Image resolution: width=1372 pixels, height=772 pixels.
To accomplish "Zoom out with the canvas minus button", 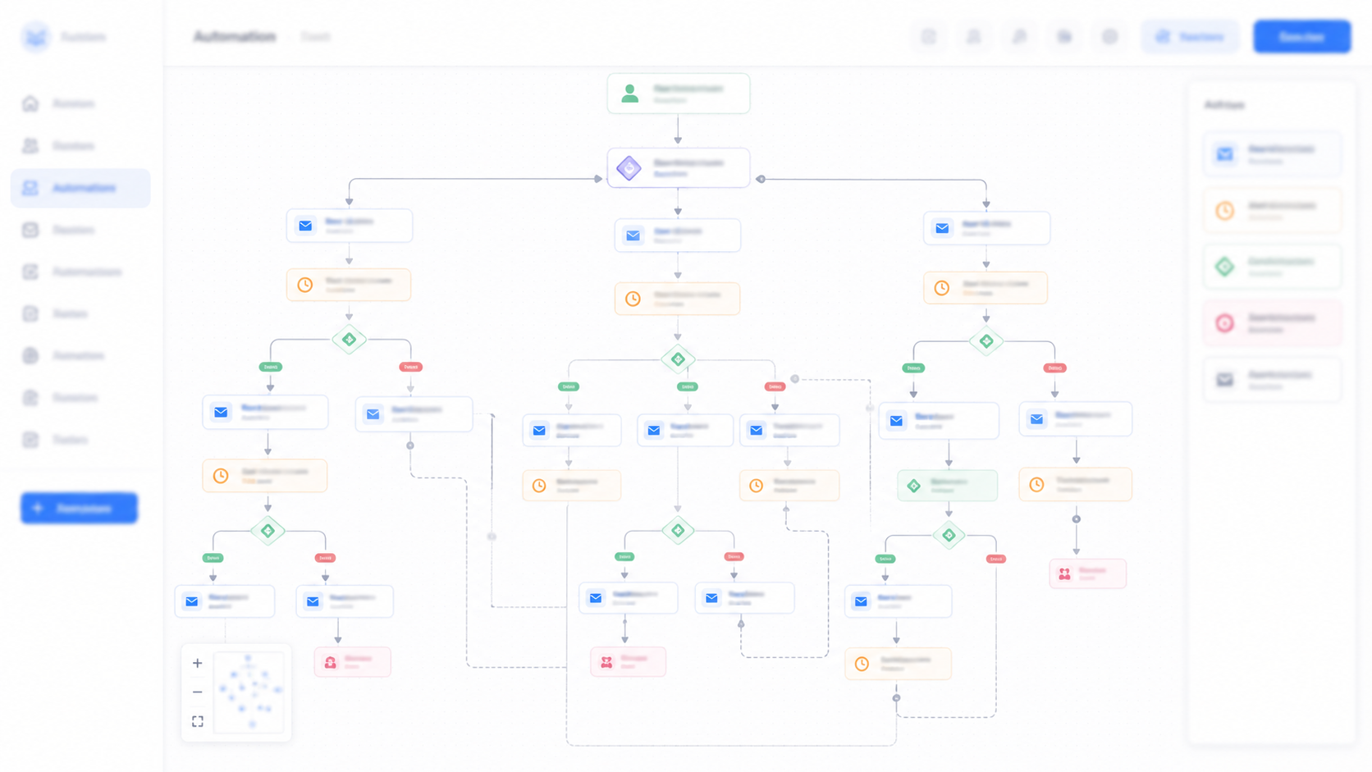I will [197, 692].
